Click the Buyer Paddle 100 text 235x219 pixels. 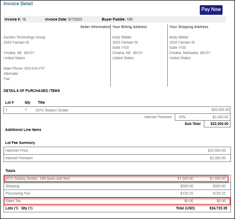point(117,19)
